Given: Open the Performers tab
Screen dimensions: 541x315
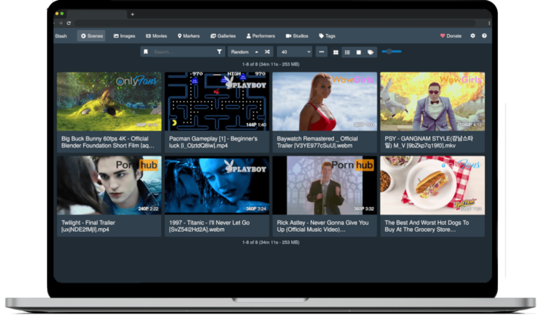Looking at the screenshot, I should (x=260, y=36).
